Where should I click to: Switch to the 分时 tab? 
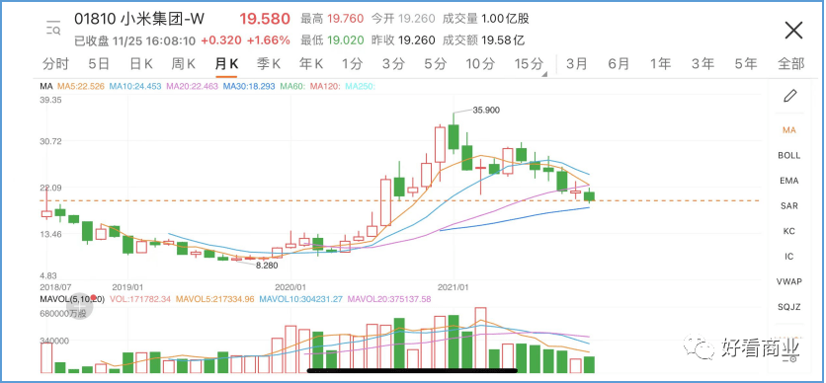56,64
